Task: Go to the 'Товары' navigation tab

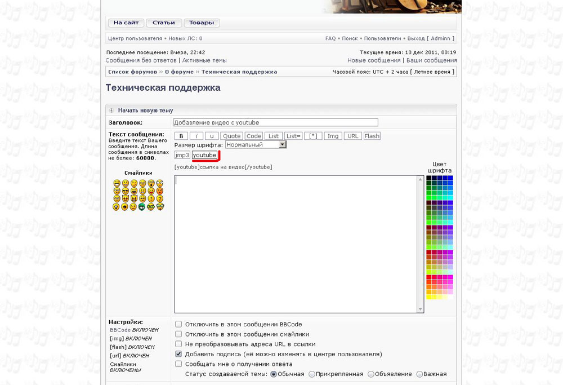Action: click(201, 23)
